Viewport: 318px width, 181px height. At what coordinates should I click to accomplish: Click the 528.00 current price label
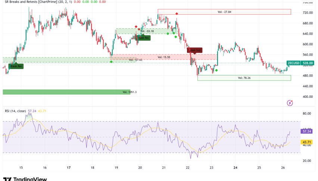pos(308,63)
